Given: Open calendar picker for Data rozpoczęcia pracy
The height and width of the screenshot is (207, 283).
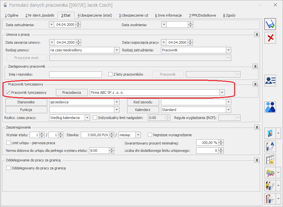Looking at the screenshot, I should click(164, 42).
